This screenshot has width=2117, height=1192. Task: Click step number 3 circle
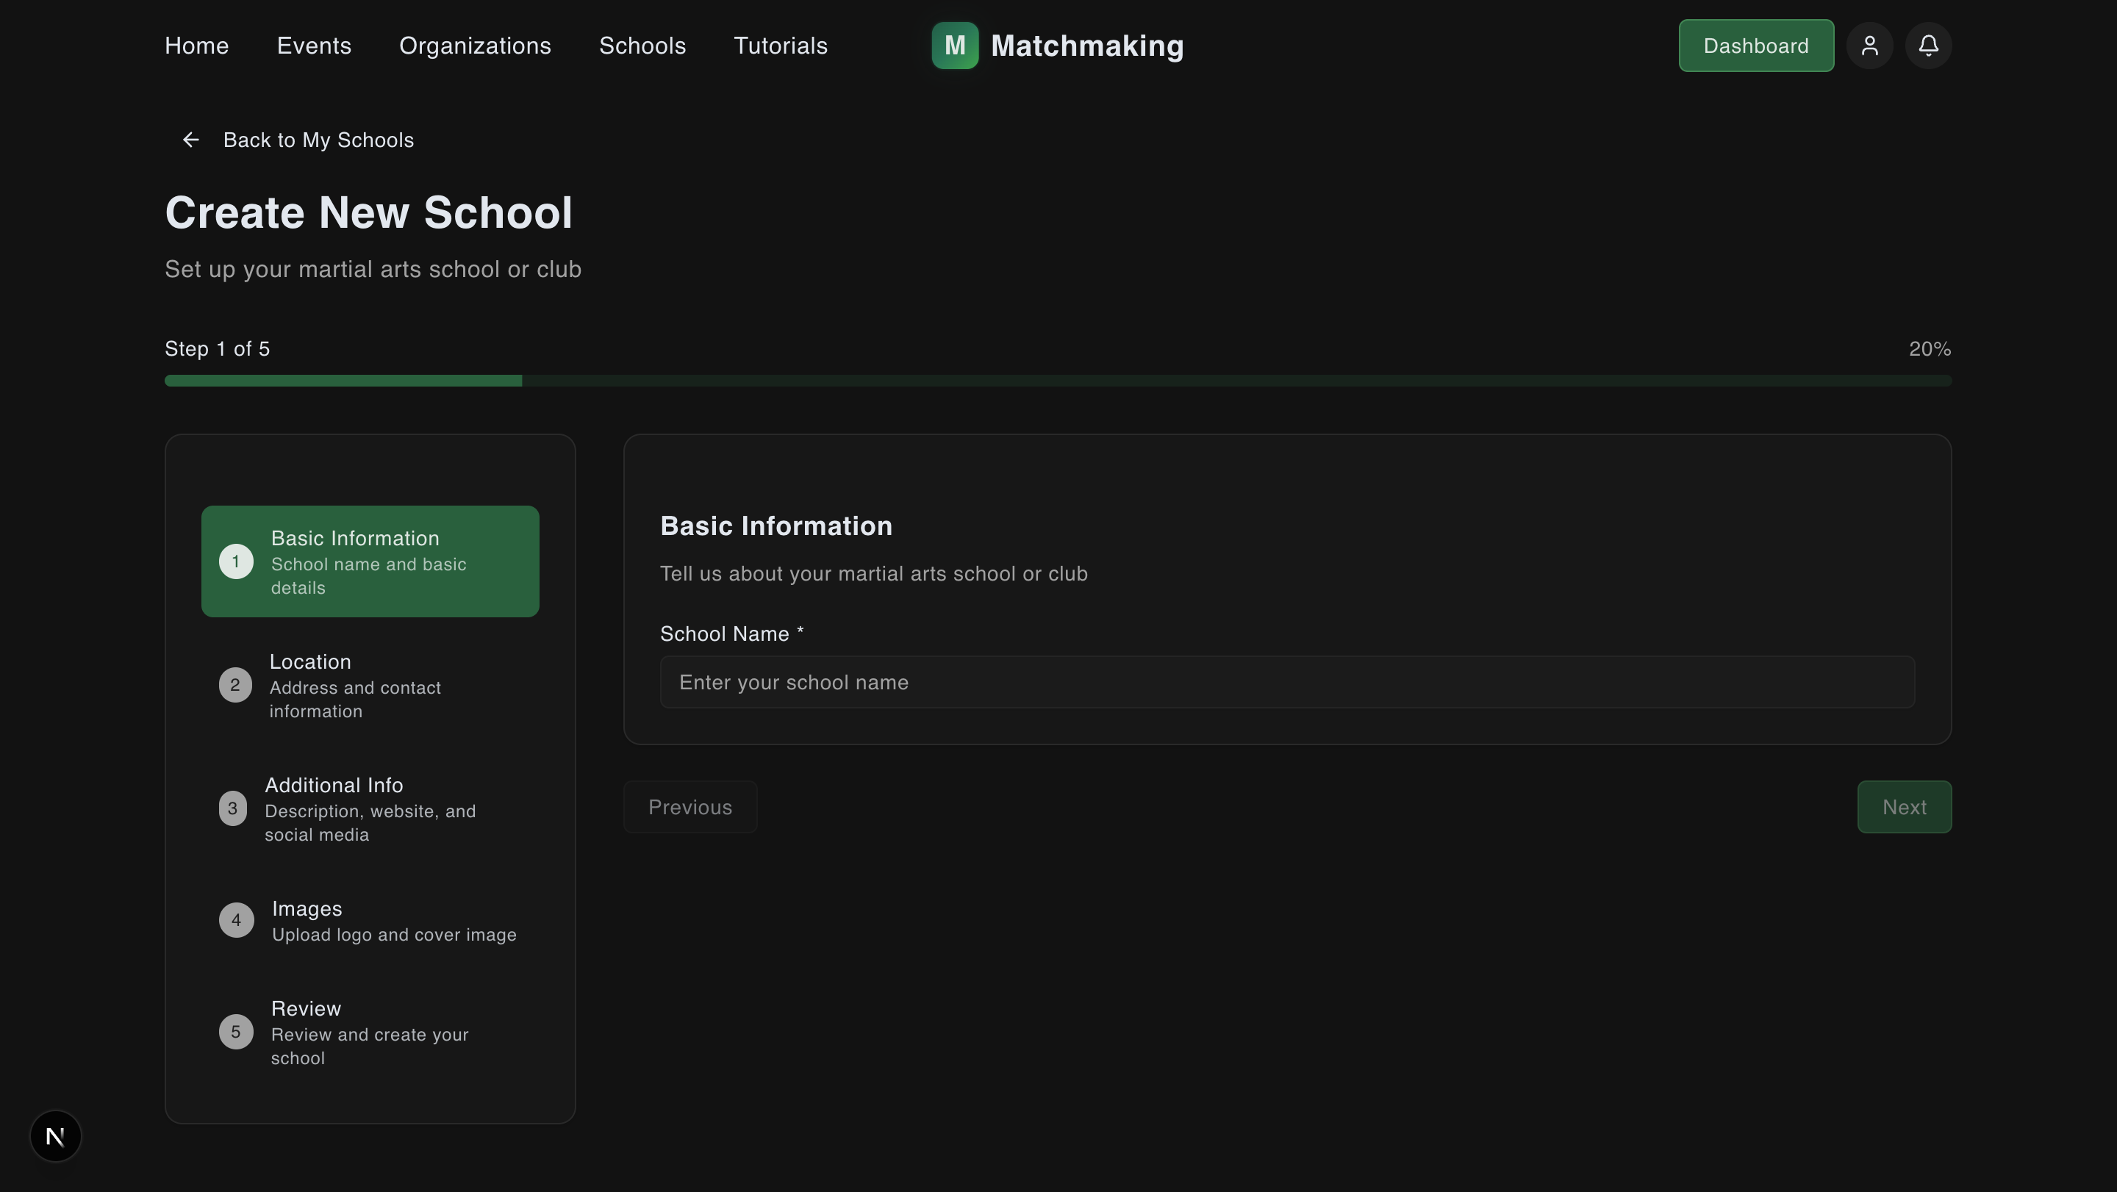(x=232, y=808)
